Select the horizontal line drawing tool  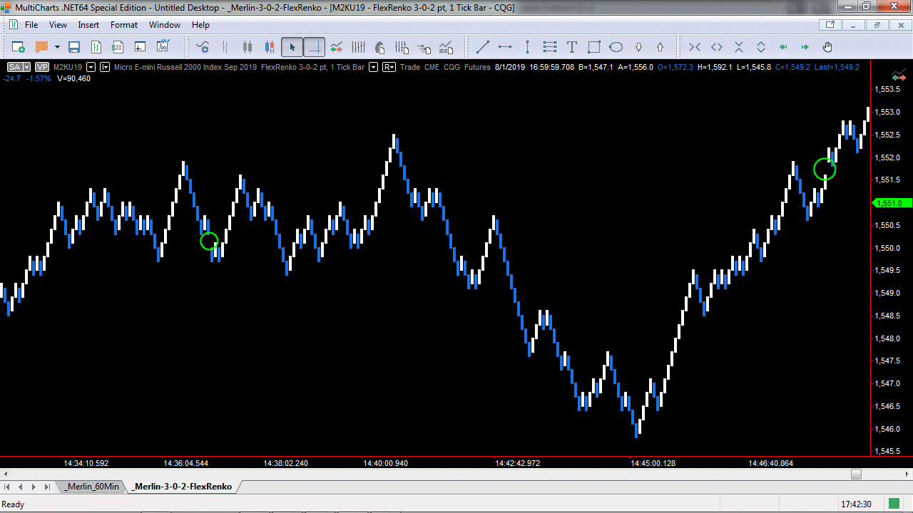(x=505, y=48)
